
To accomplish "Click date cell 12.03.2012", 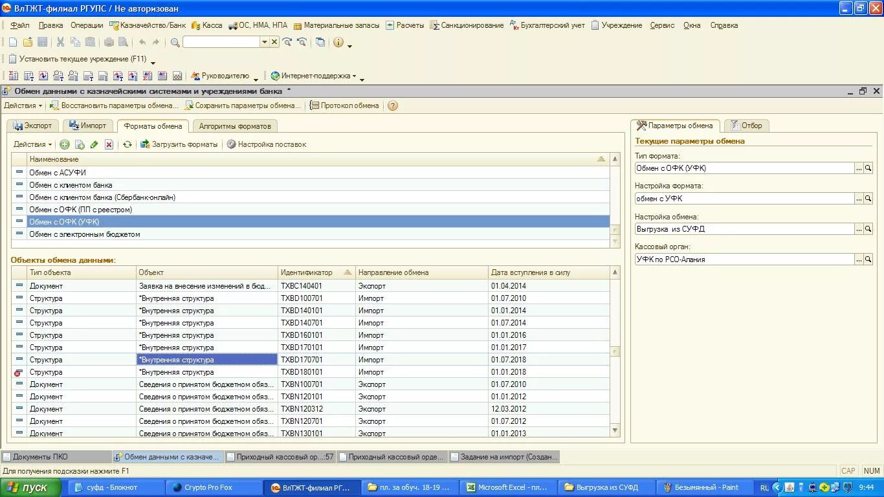I will 549,409.
